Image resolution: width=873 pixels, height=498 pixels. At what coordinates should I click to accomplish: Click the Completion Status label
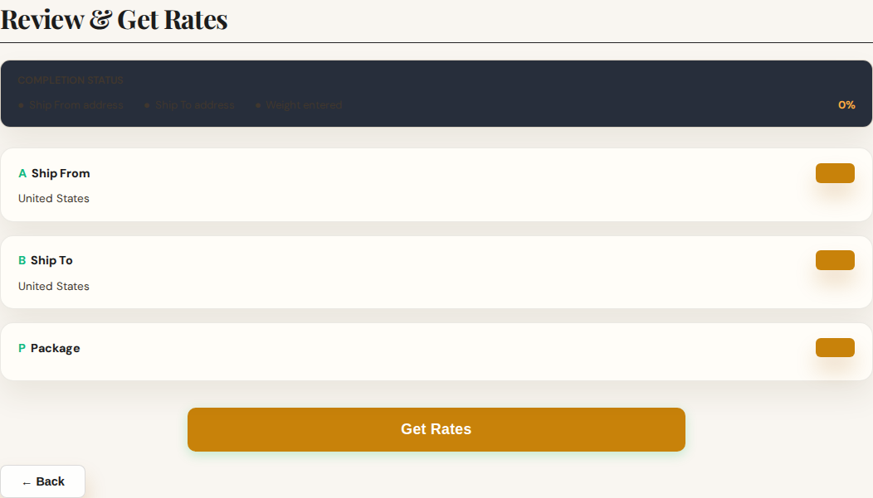pyautogui.click(x=71, y=80)
